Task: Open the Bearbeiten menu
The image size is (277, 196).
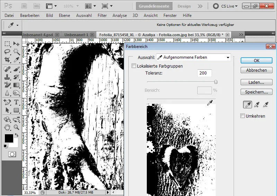Action: 30,16
